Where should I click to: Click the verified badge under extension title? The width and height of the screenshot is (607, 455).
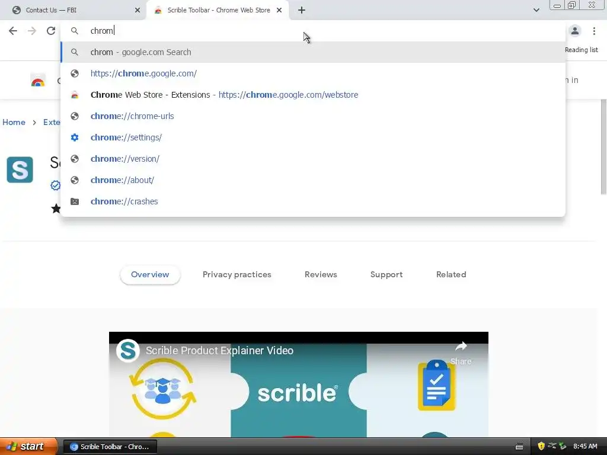click(x=55, y=185)
